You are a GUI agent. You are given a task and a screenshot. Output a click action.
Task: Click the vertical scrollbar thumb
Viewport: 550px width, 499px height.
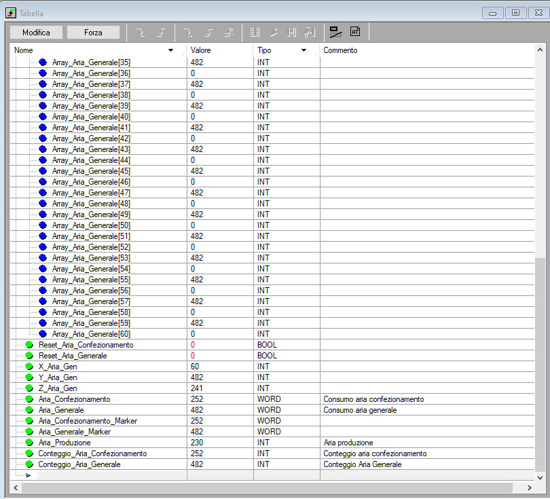pyautogui.click(x=540, y=363)
